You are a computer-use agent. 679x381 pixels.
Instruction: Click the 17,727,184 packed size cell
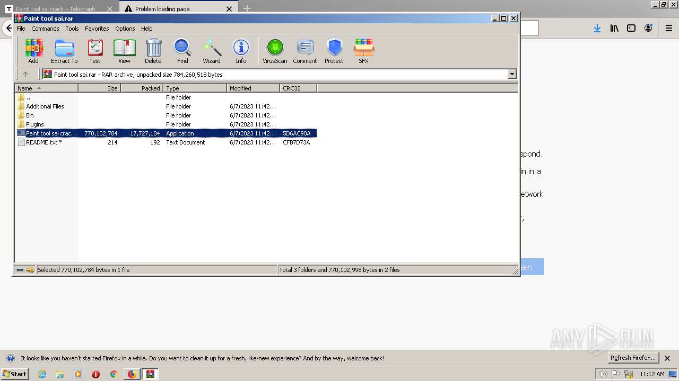coord(145,133)
